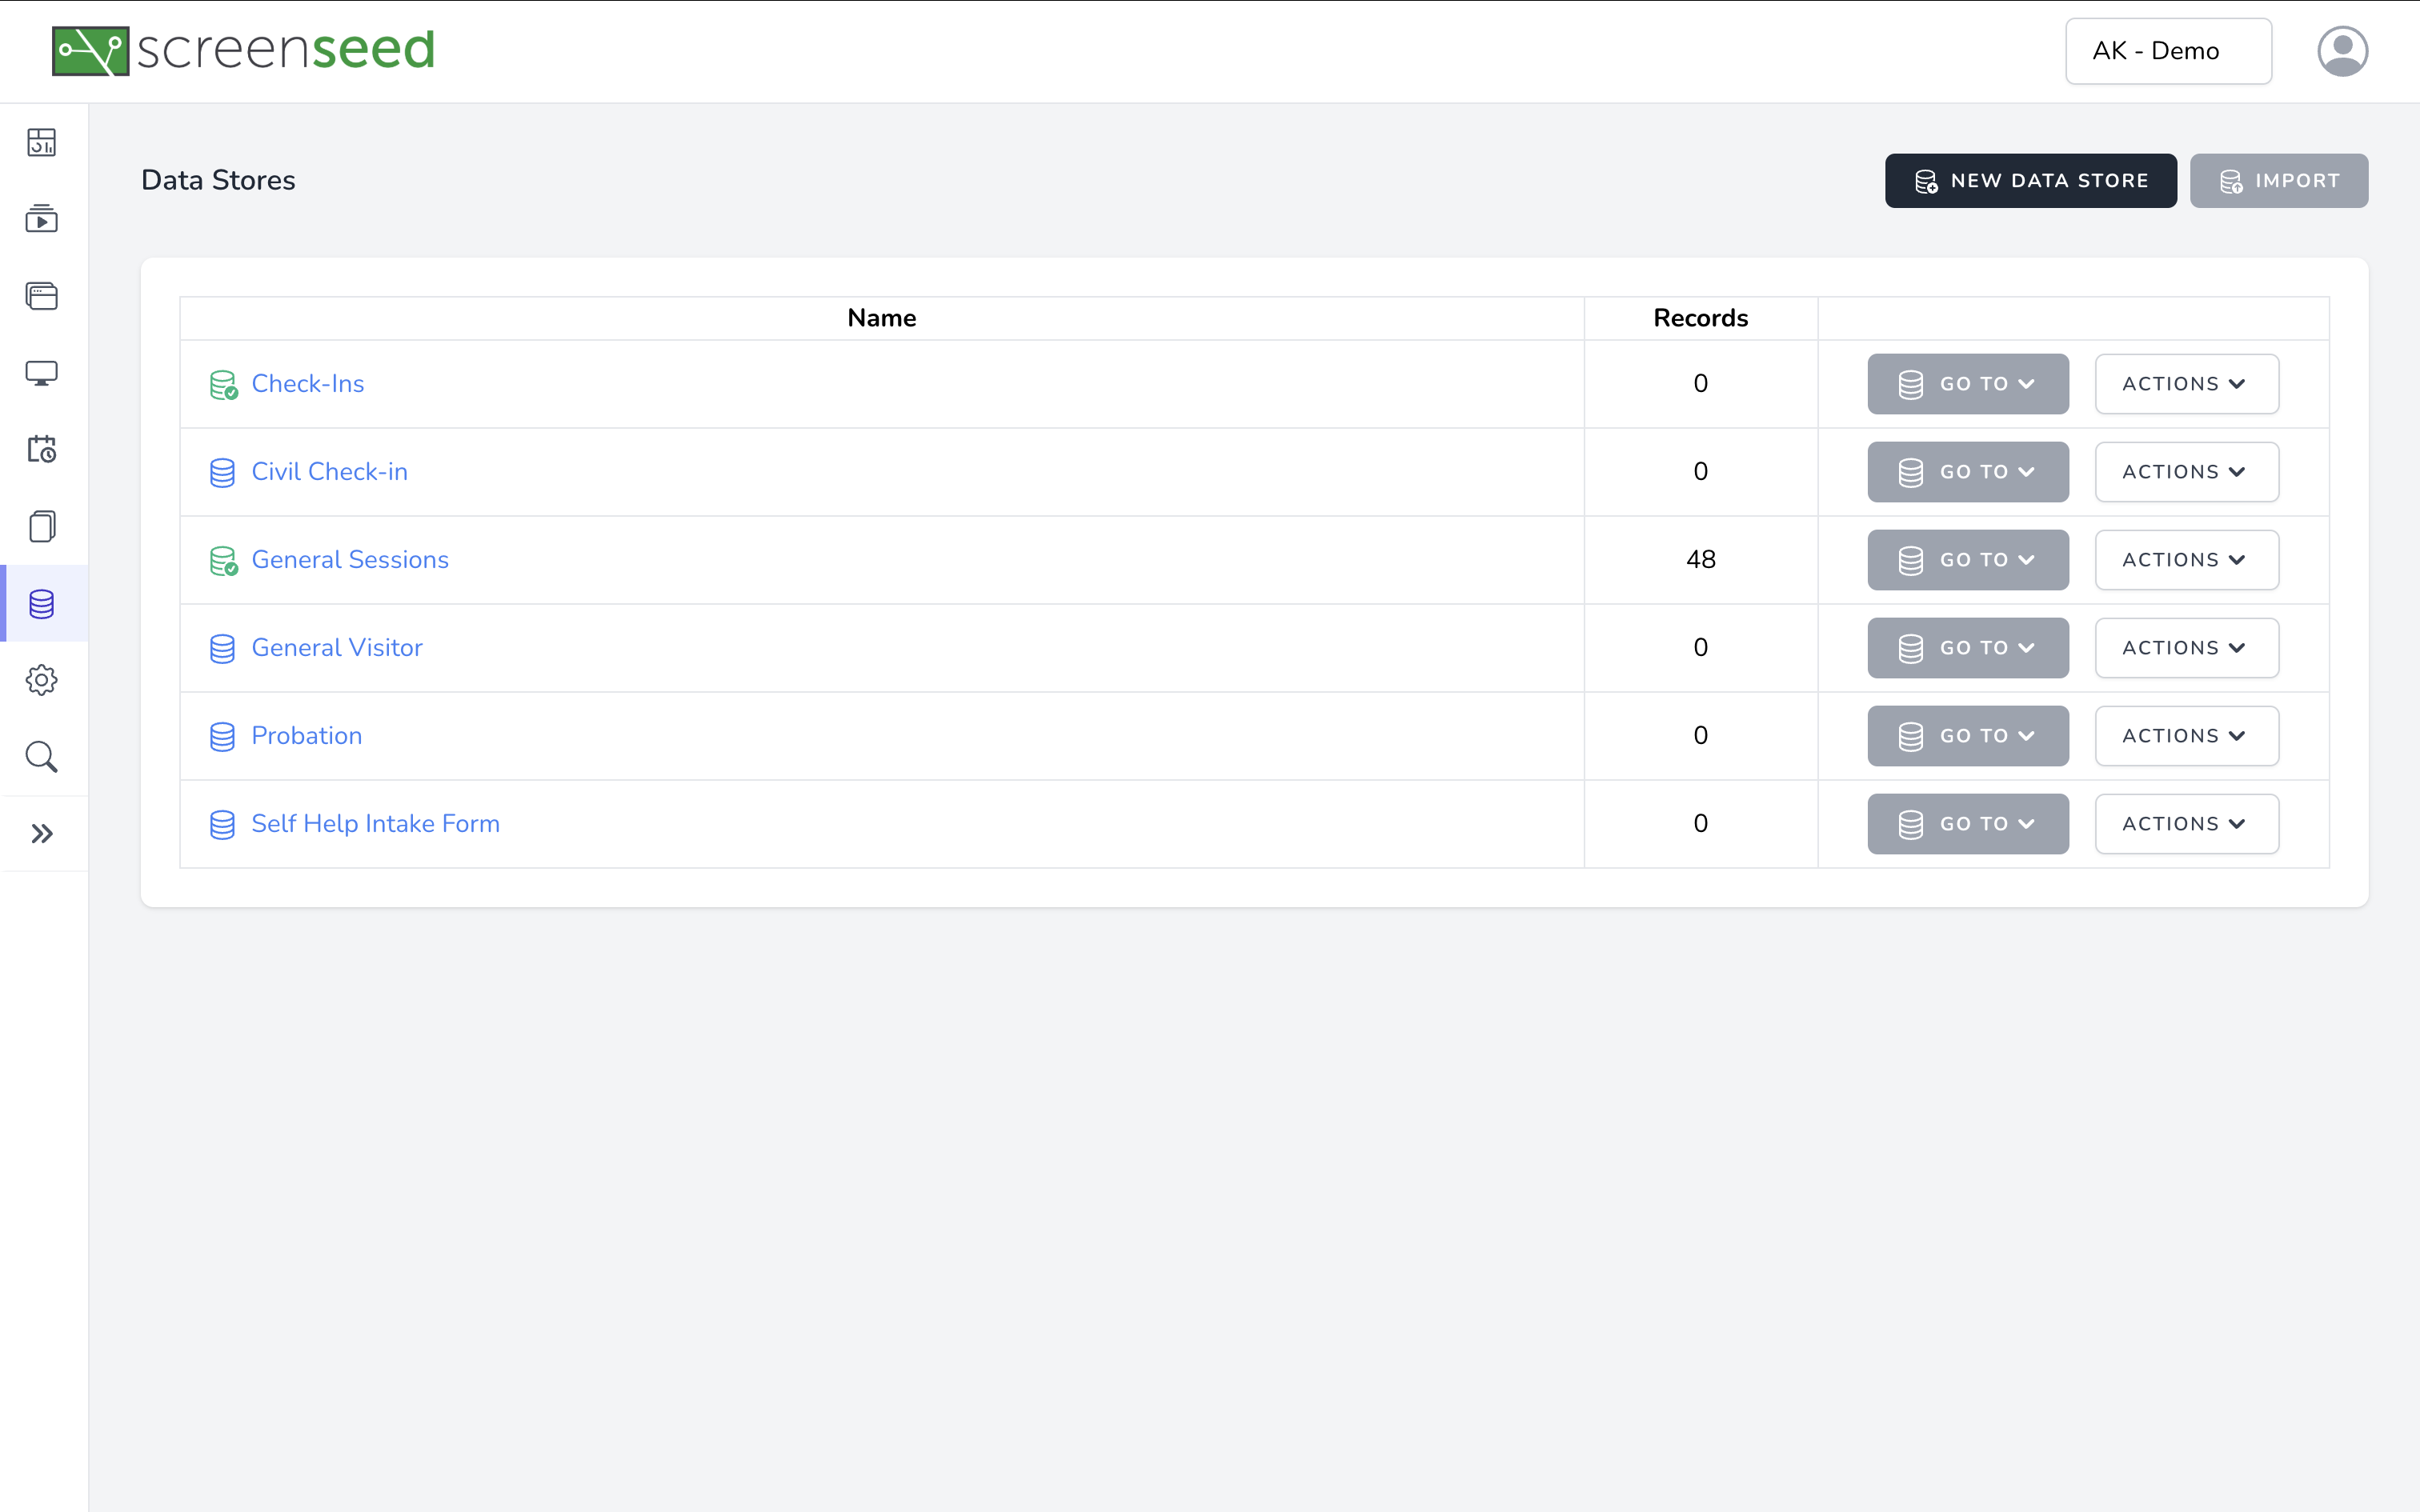Screen dimensions: 2420x1512
Task: Open the playlists icon in sidebar
Action: (x=41, y=219)
